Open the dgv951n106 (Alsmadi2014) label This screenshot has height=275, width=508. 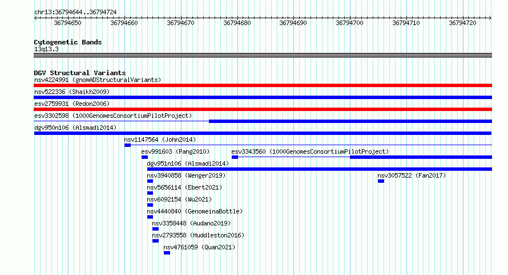[188, 163]
